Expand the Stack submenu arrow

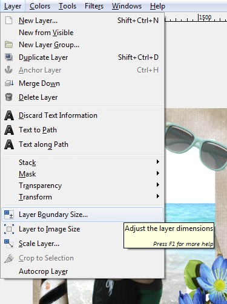point(158,162)
